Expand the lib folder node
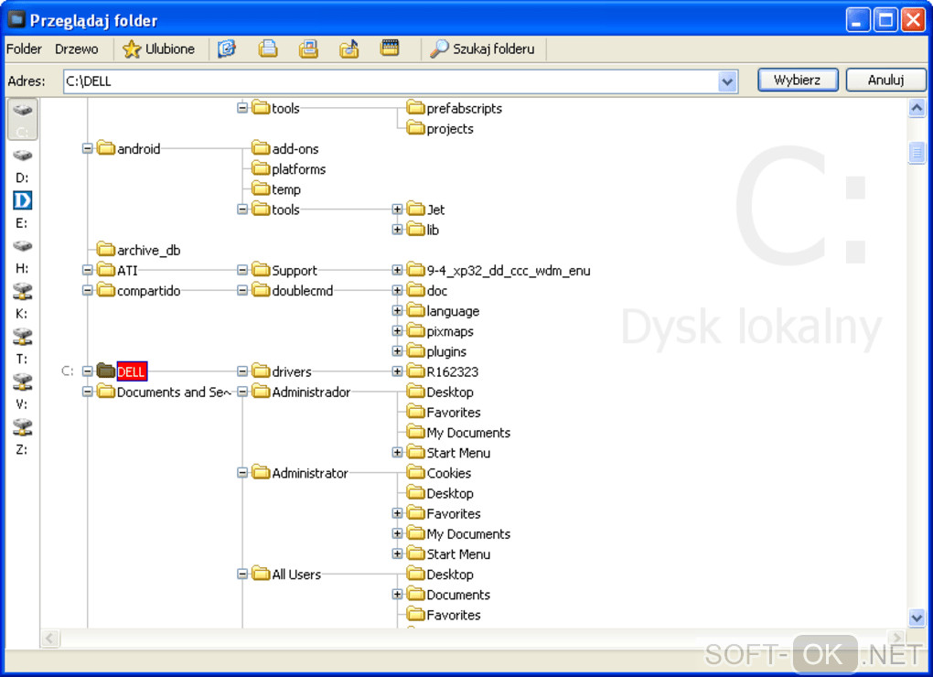The height and width of the screenshot is (677, 933). pyautogui.click(x=398, y=230)
